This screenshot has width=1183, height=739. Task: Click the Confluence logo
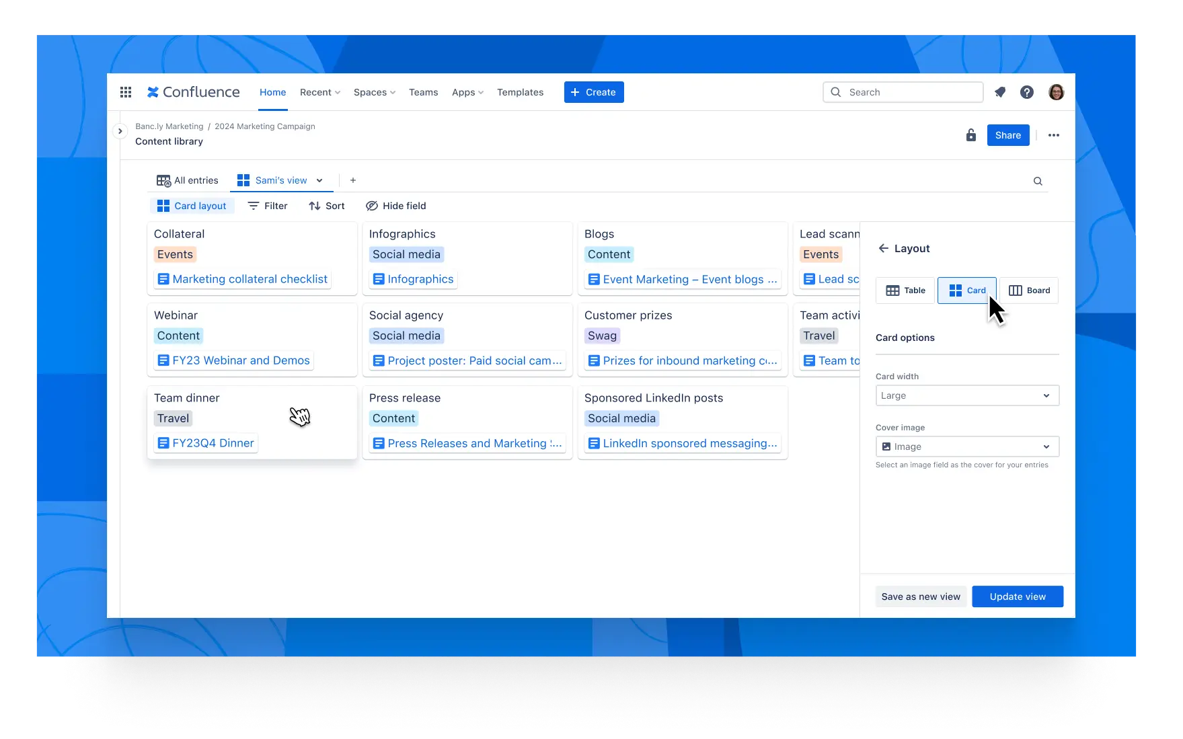coord(194,92)
